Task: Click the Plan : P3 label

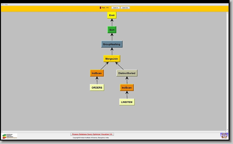Action: click(105, 8)
